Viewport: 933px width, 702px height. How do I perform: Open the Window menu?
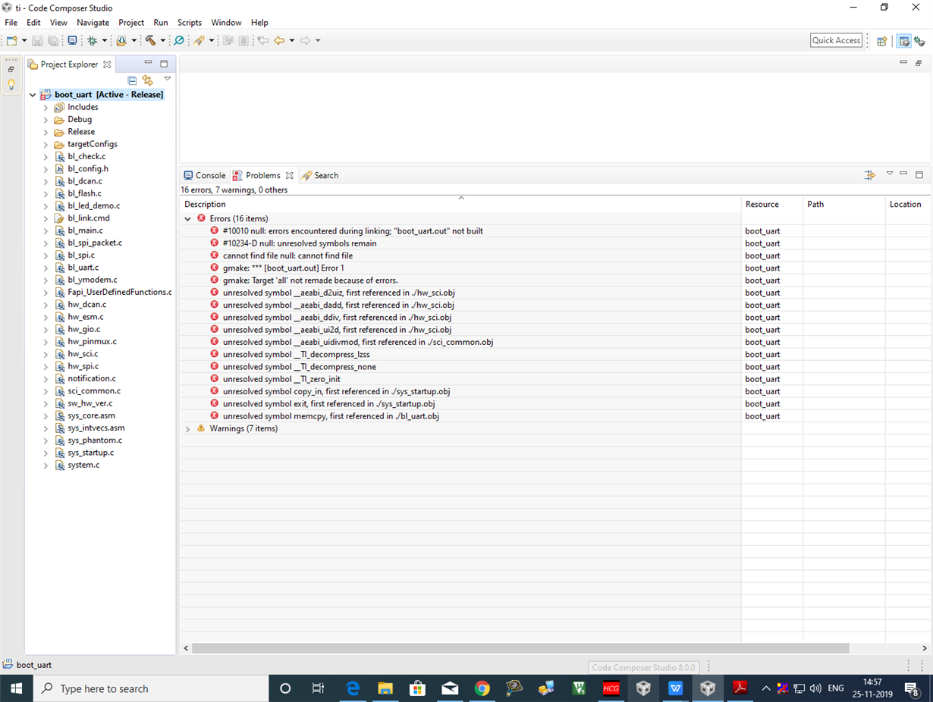click(x=226, y=23)
